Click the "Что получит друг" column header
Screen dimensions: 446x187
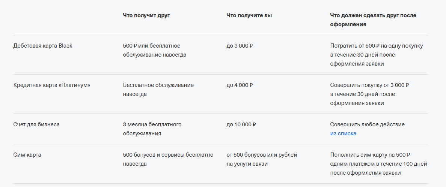[146, 15]
